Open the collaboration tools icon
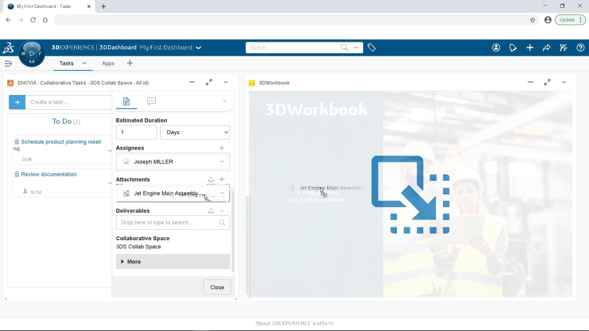The width and height of the screenshot is (589, 331). [x=563, y=48]
